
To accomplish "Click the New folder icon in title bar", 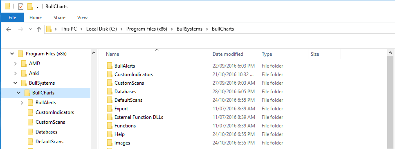I will coord(30,7).
